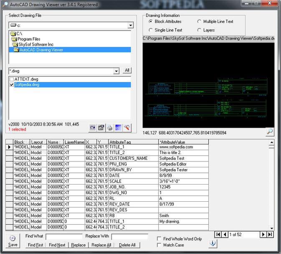This screenshot has height=254, width=281.
Task: Open the properties icon in the file toolbar
Action: tap(101, 128)
